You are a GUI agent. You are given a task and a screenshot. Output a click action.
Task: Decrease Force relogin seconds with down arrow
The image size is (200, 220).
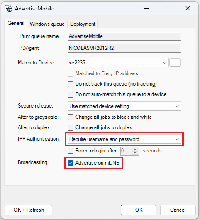[x=135, y=153]
